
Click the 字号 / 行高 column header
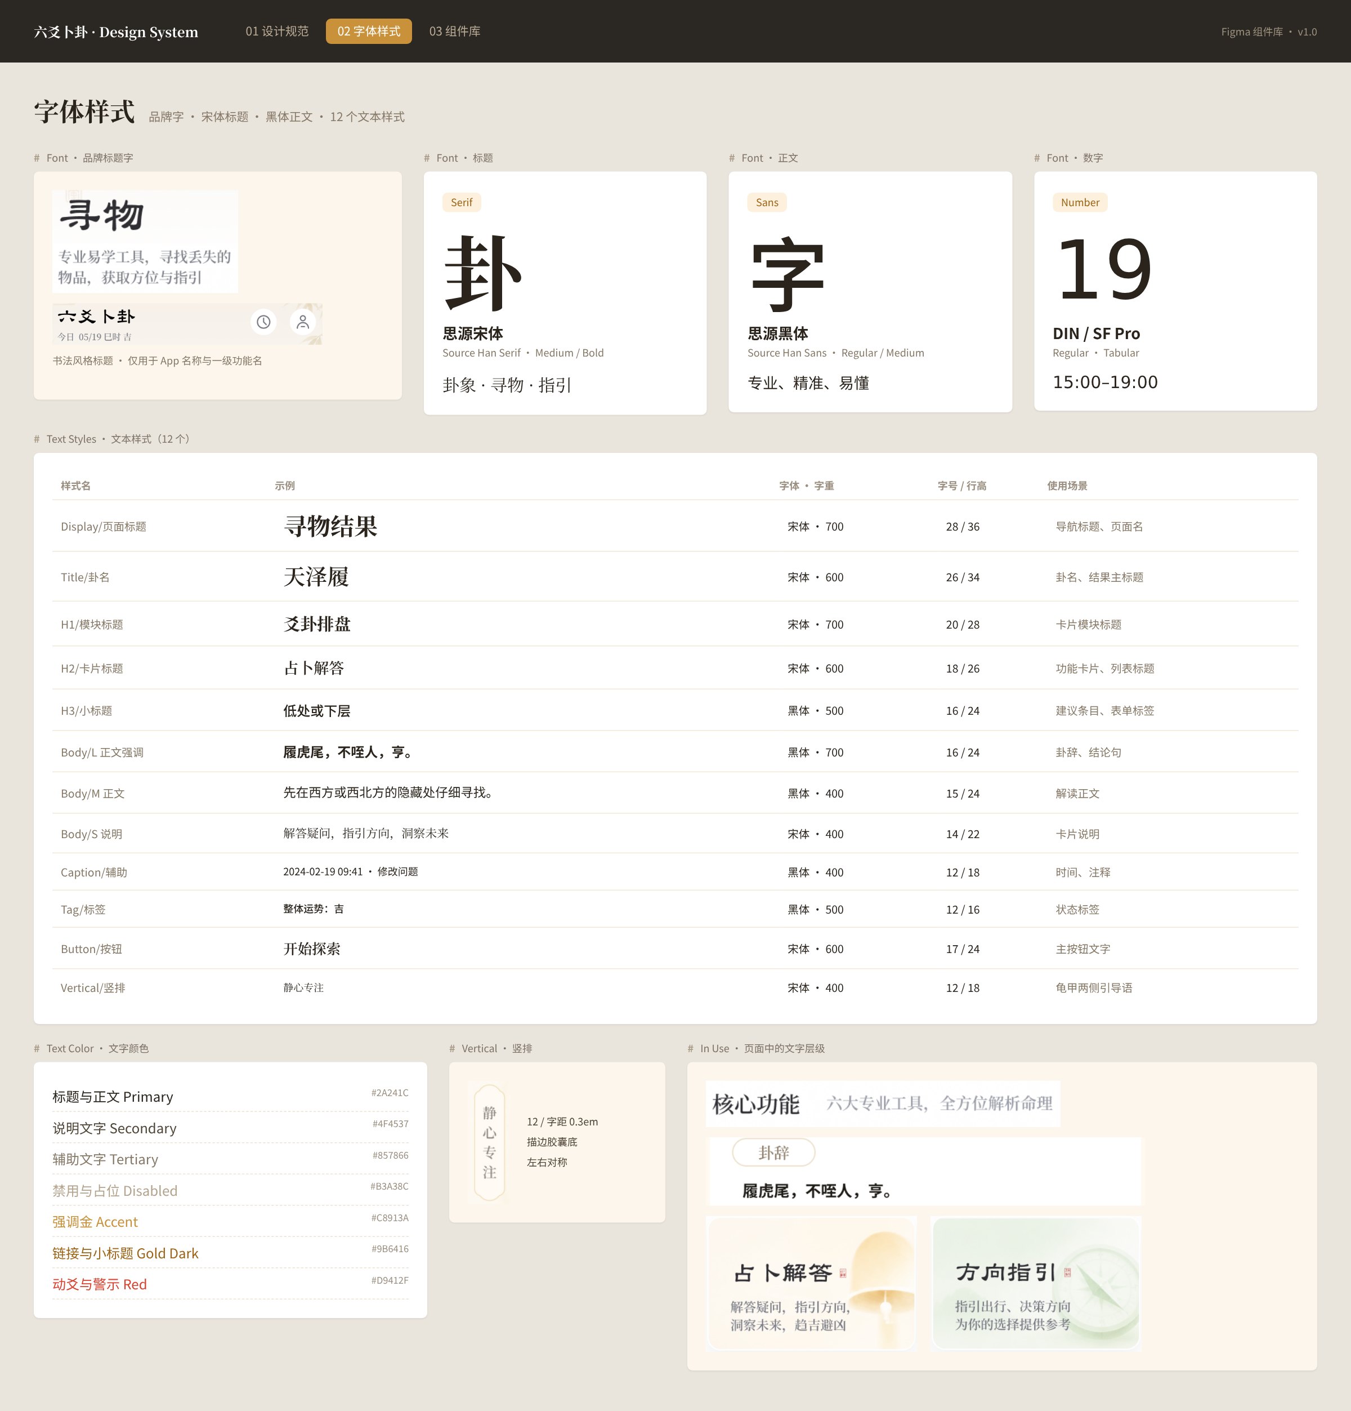(962, 486)
